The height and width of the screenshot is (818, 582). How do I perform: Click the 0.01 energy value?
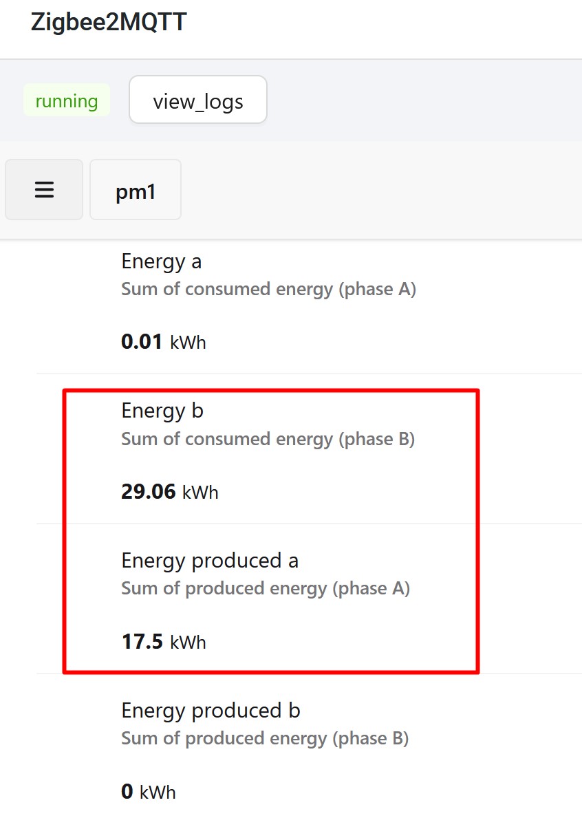click(x=142, y=342)
